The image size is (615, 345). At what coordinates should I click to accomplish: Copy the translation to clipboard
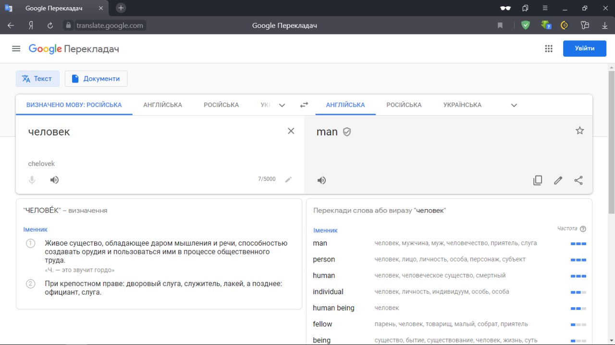538,180
